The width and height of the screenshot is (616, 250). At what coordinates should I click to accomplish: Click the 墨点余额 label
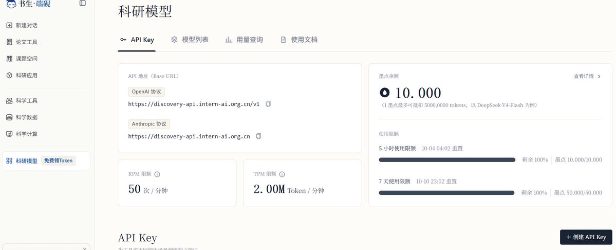(x=388, y=76)
